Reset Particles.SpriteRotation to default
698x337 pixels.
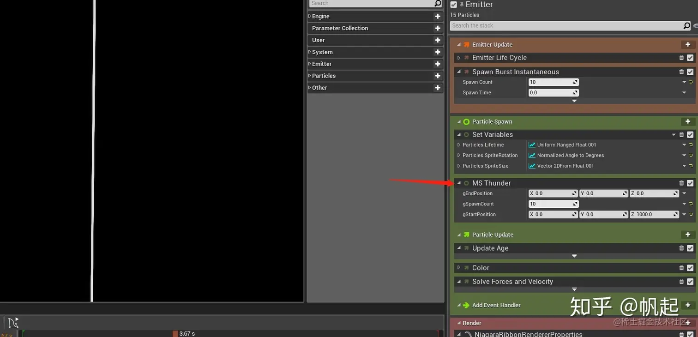(x=691, y=156)
